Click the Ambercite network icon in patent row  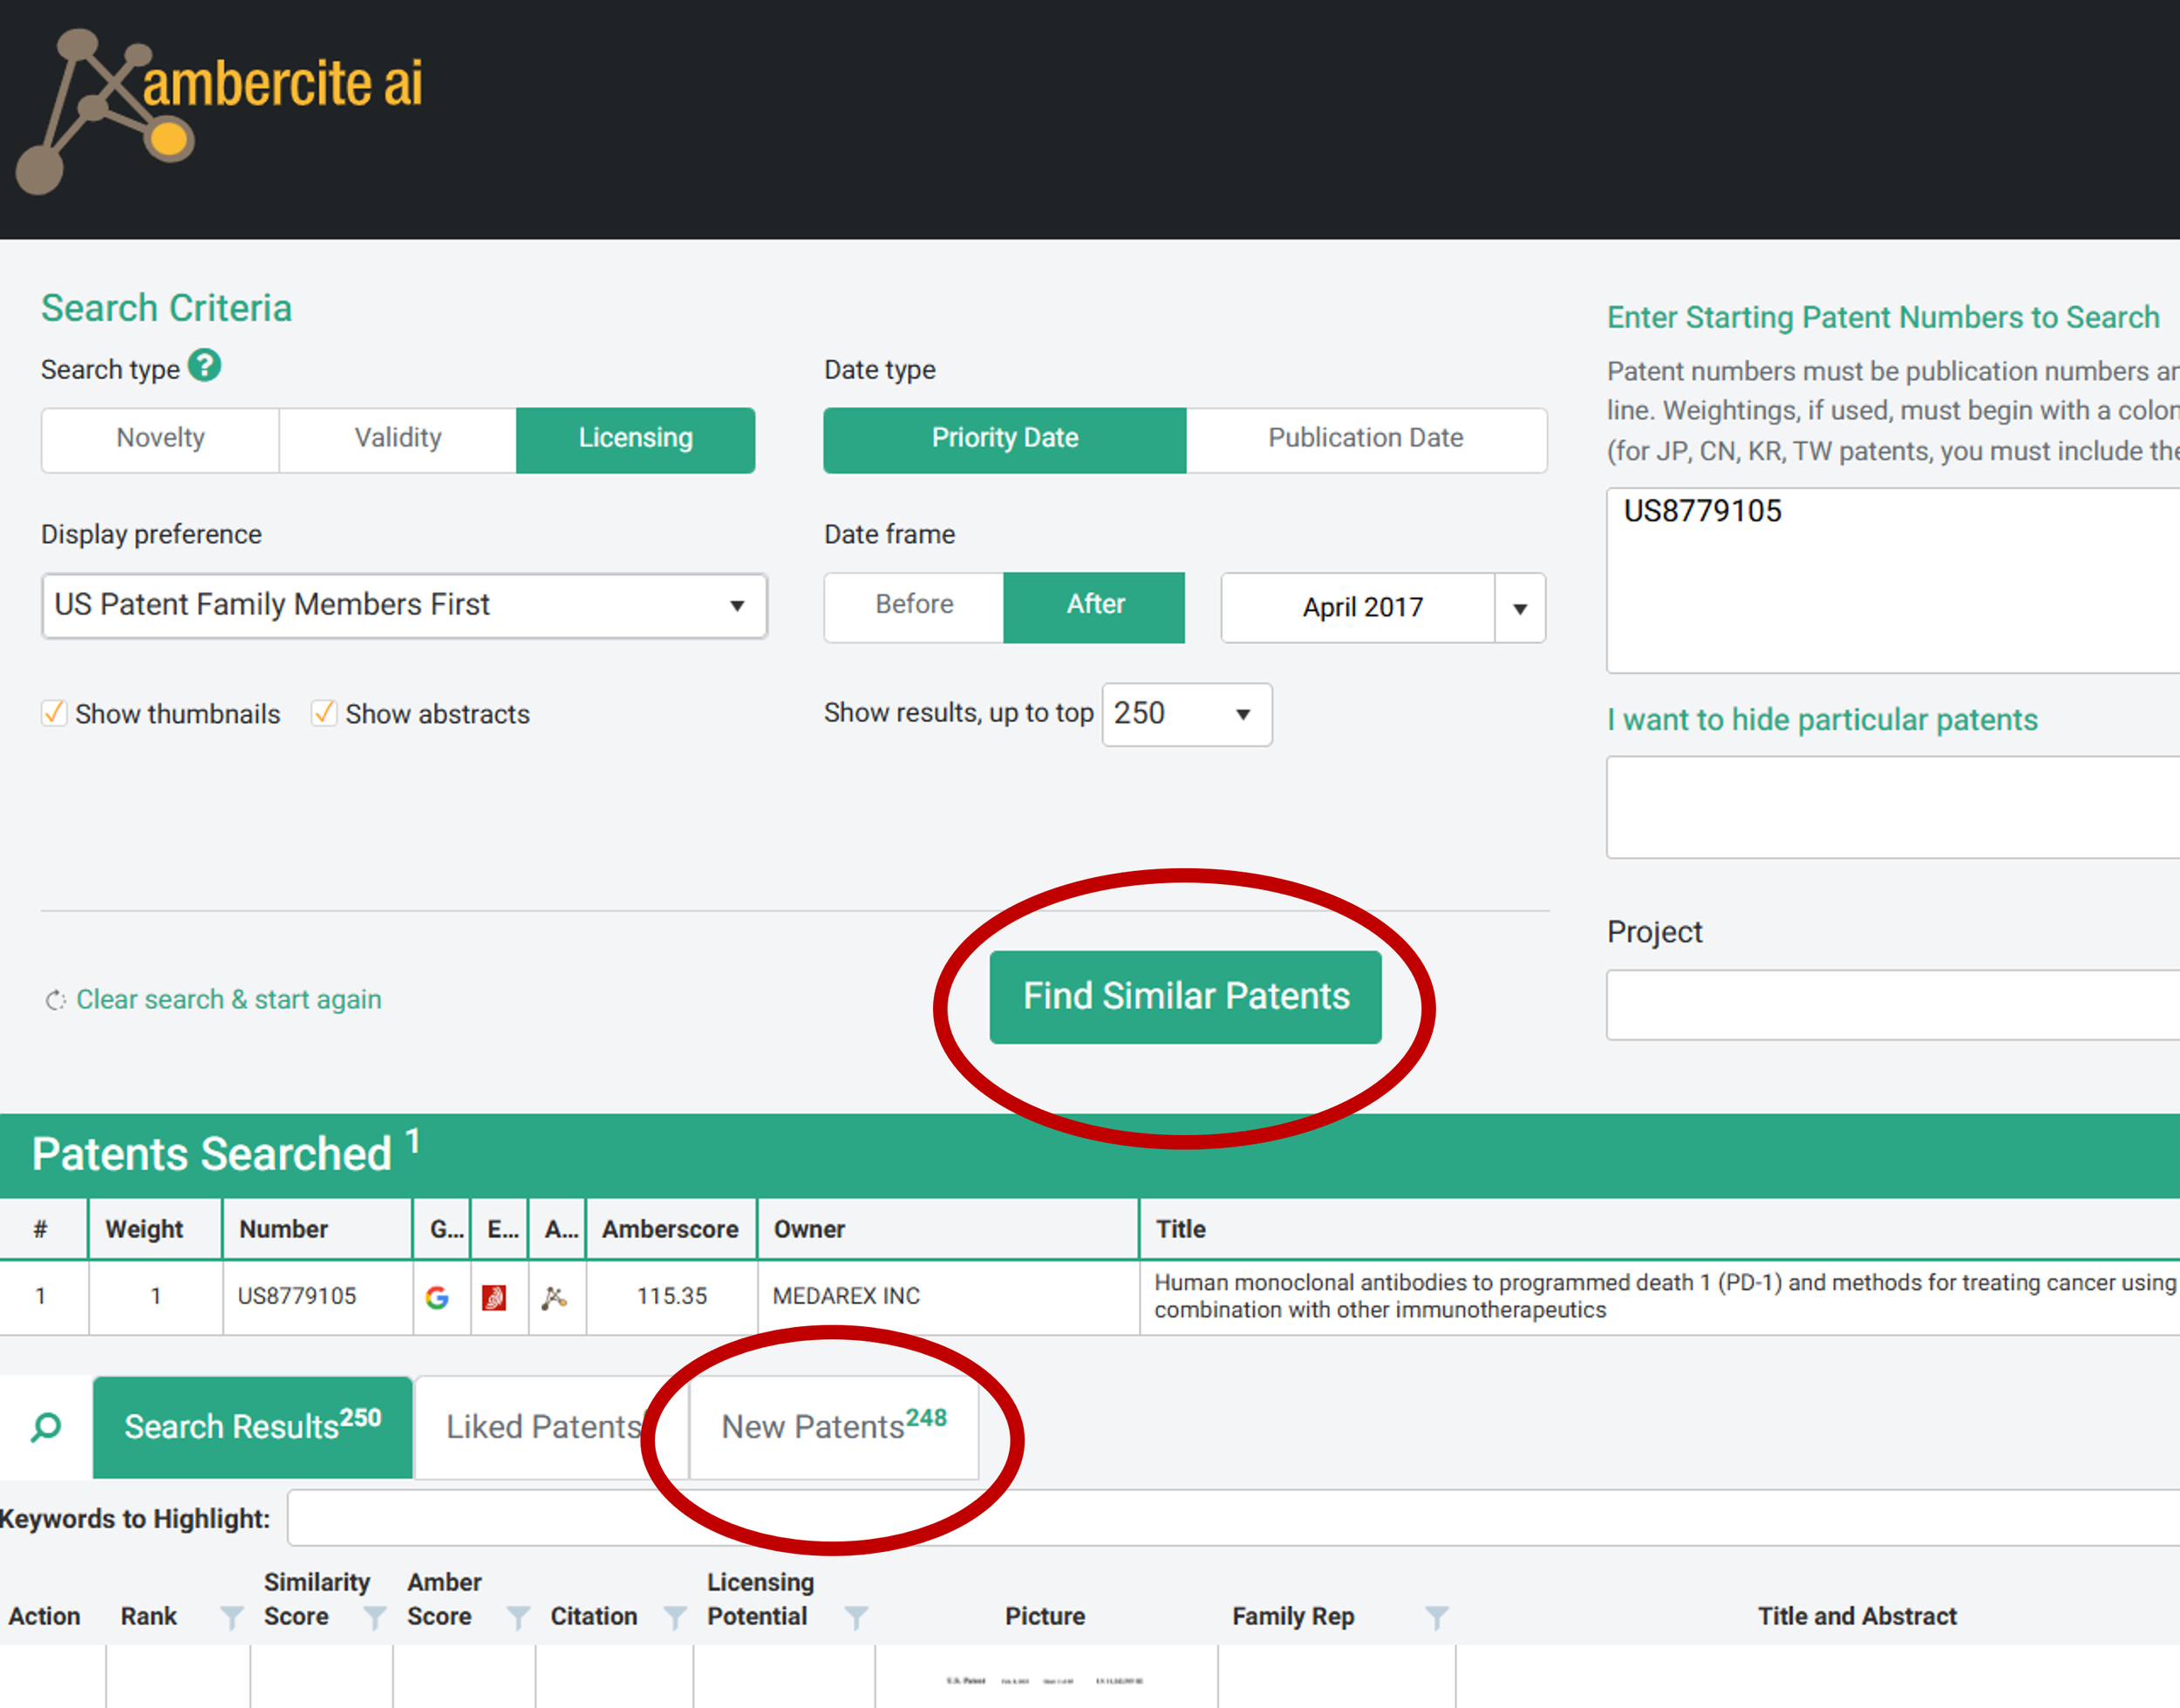(x=554, y=1297)
